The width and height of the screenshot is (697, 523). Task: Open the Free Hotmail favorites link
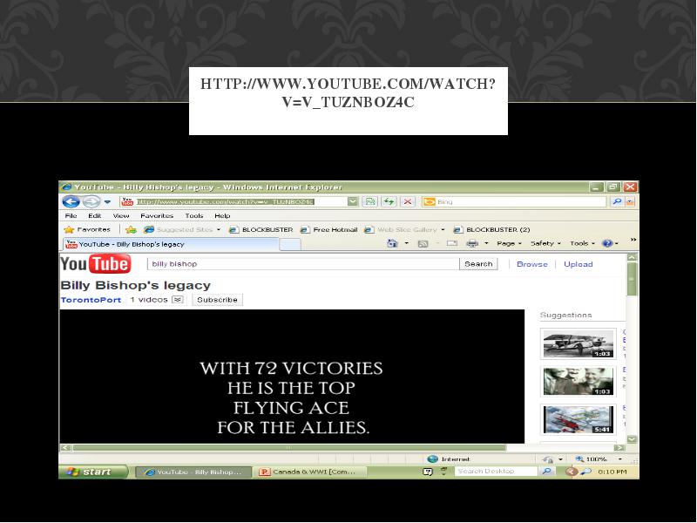point(329,229)
